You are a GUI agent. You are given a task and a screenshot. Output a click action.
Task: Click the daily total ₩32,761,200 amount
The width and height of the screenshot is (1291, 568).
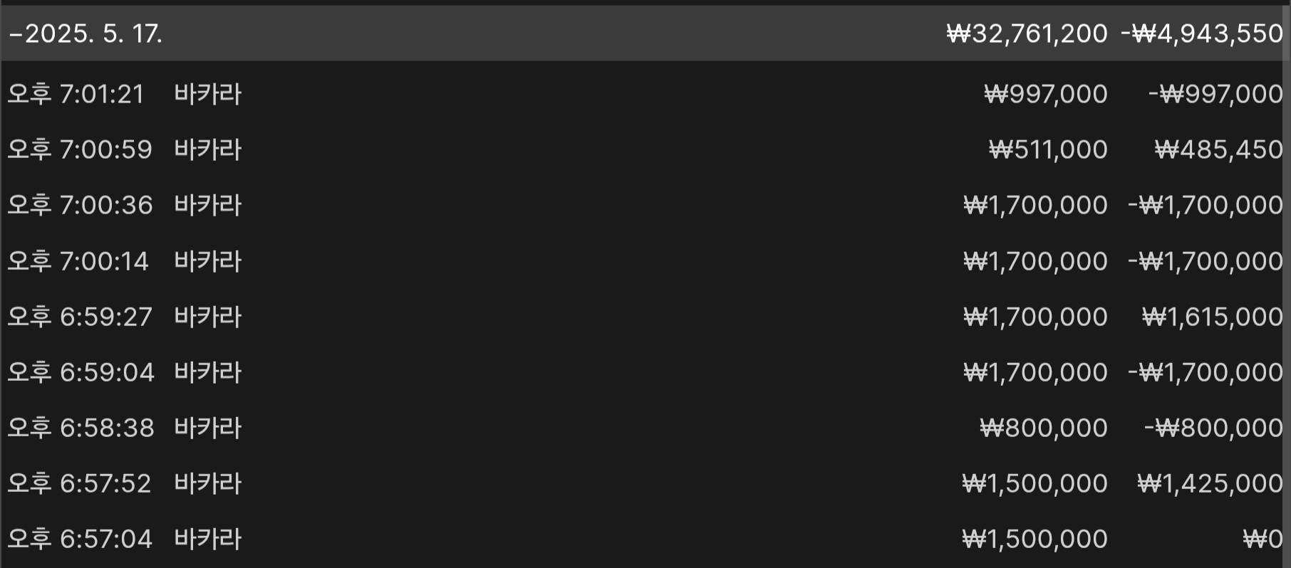pyautogui.click(x=1027, y=33)
